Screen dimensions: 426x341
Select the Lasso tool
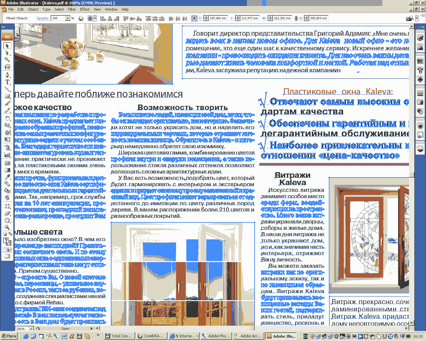(x=7, y=67)
